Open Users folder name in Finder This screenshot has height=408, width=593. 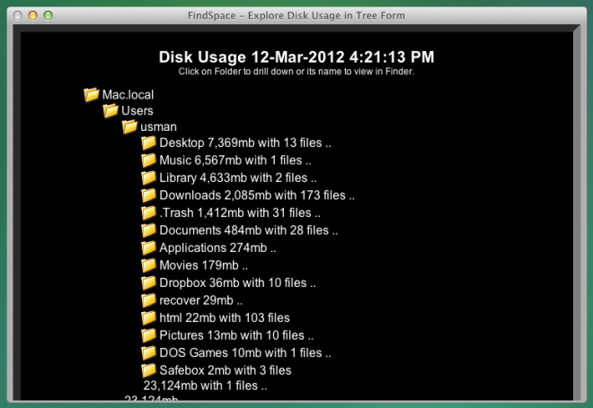tap(137, 110)
